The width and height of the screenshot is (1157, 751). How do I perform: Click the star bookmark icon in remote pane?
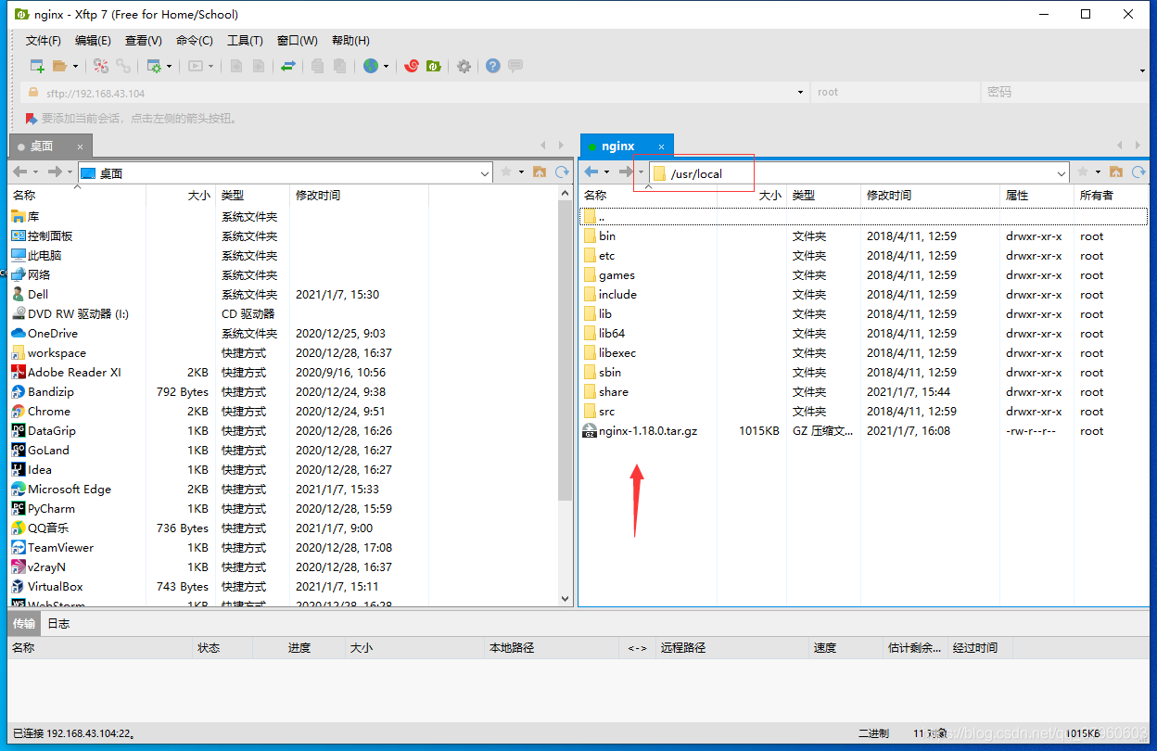pos(1083,172)
